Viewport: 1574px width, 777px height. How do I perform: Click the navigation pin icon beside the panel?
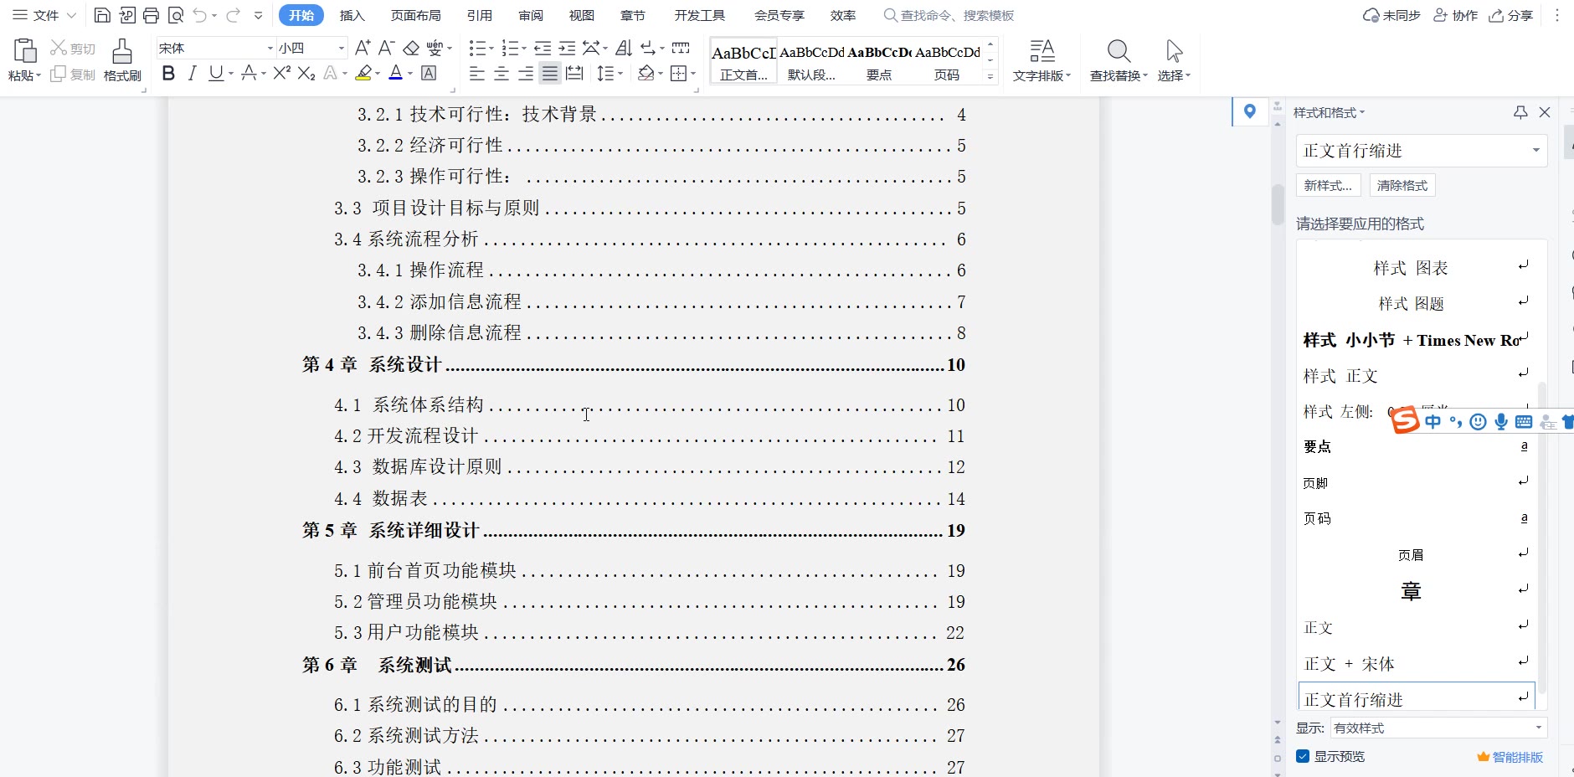pos(1249,111)
